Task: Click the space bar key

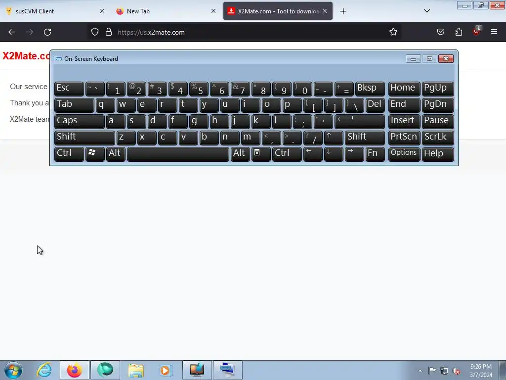Action: pyautogui.click(x=178, y=154)
